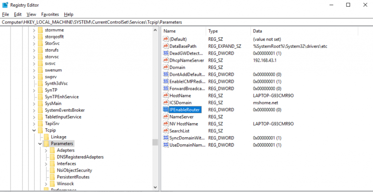Screen dimensions: 373x192
Task: Click the folder icon for Linkage key
Action: [x=46, y=137]
